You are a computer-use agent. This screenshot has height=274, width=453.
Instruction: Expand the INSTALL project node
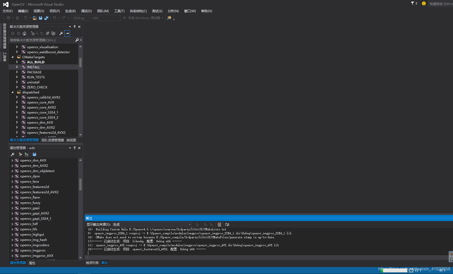(x=17, y=67)
